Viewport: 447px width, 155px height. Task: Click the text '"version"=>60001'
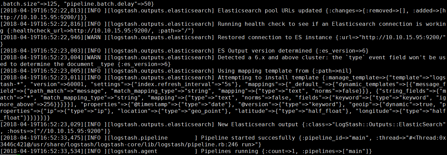click(57, 84)
